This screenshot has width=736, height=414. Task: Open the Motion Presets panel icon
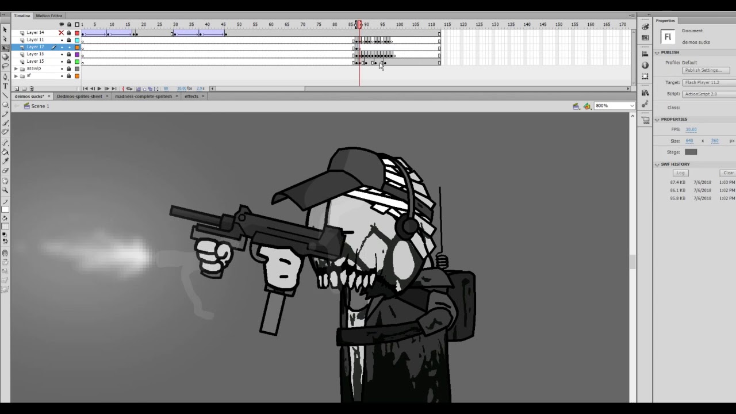click(x=645, y=103)
